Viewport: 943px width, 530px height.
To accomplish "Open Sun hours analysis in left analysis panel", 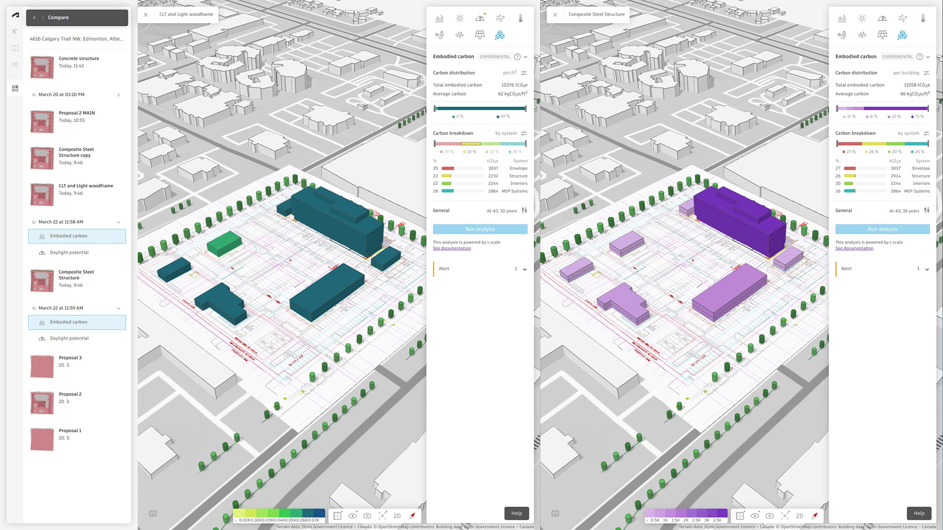I will (460, 18).
